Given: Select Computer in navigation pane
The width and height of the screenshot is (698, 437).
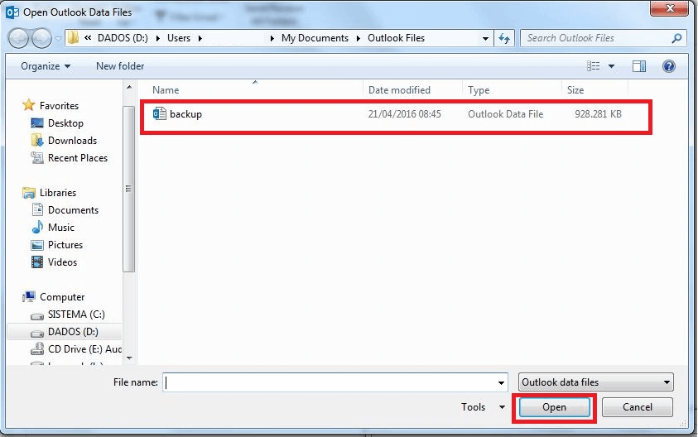Looking at the screenshot, I should 62,296.
